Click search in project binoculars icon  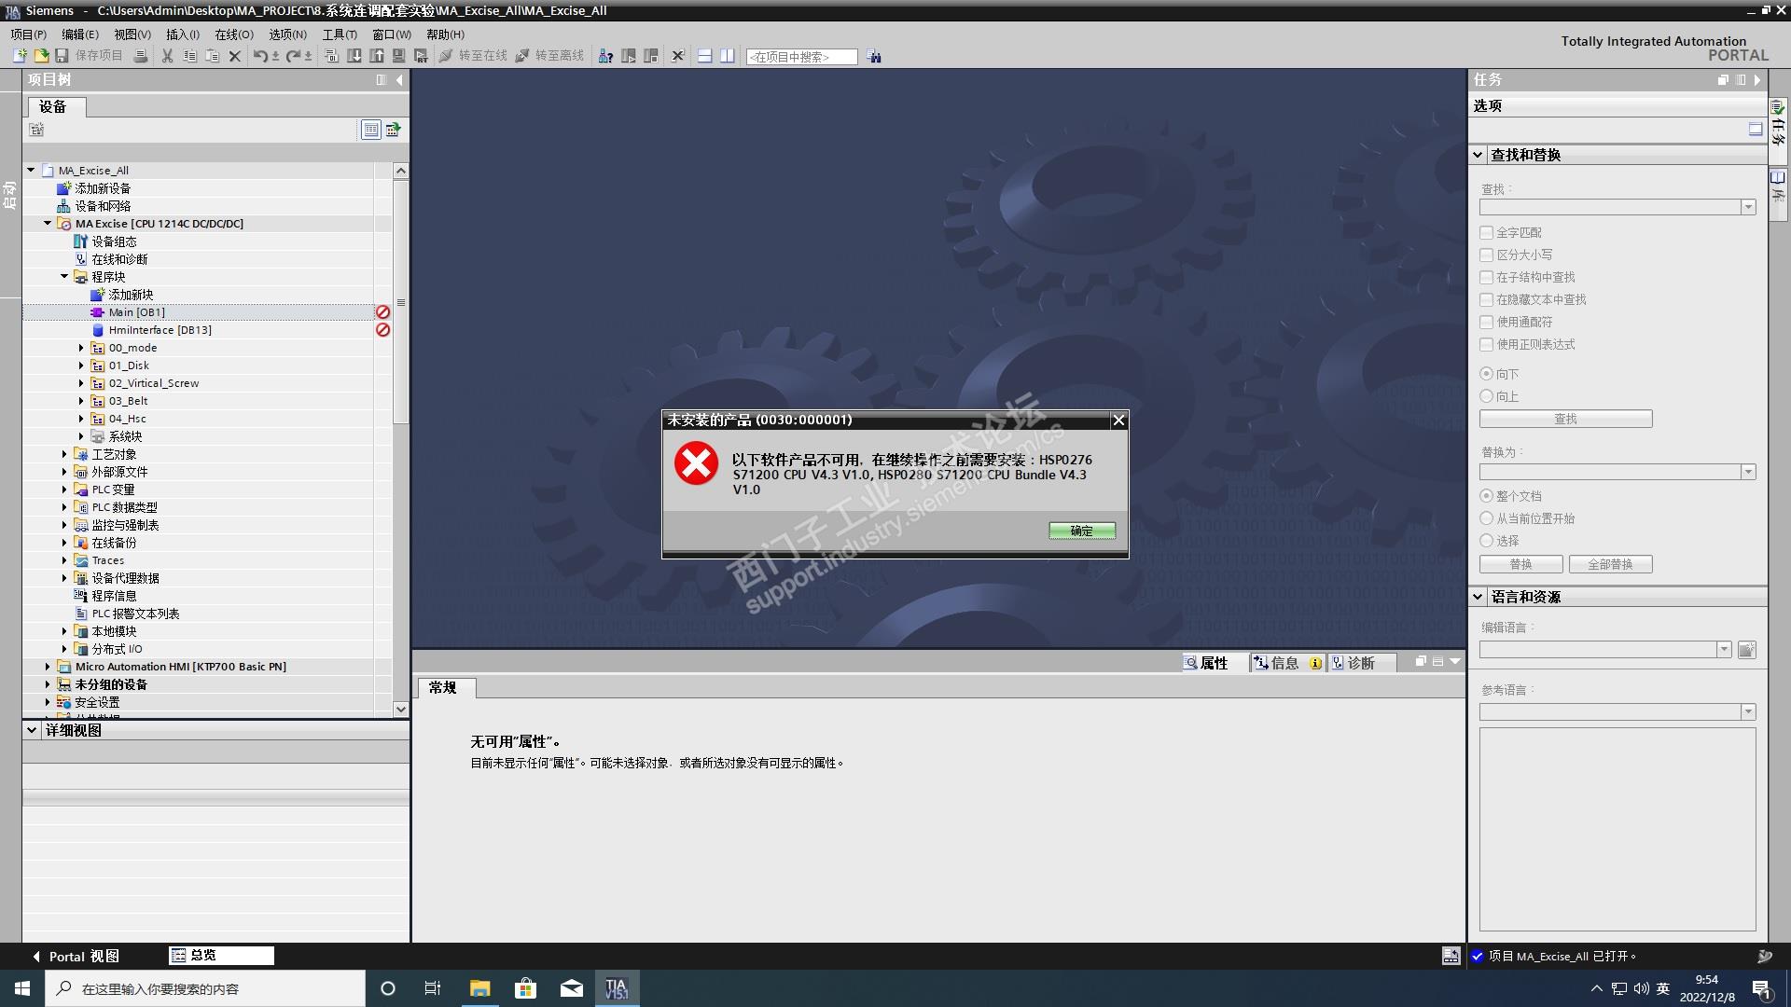pos(873,56)
